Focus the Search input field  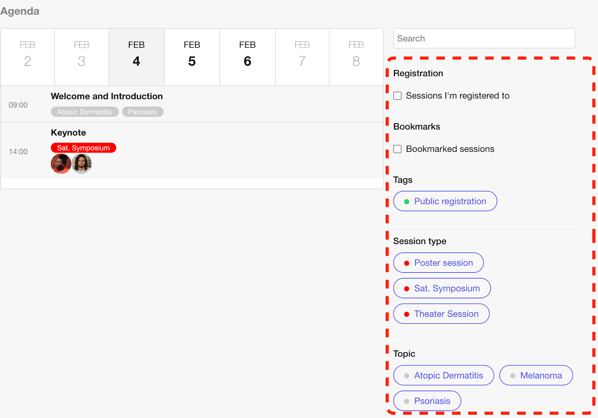[484, 38]
